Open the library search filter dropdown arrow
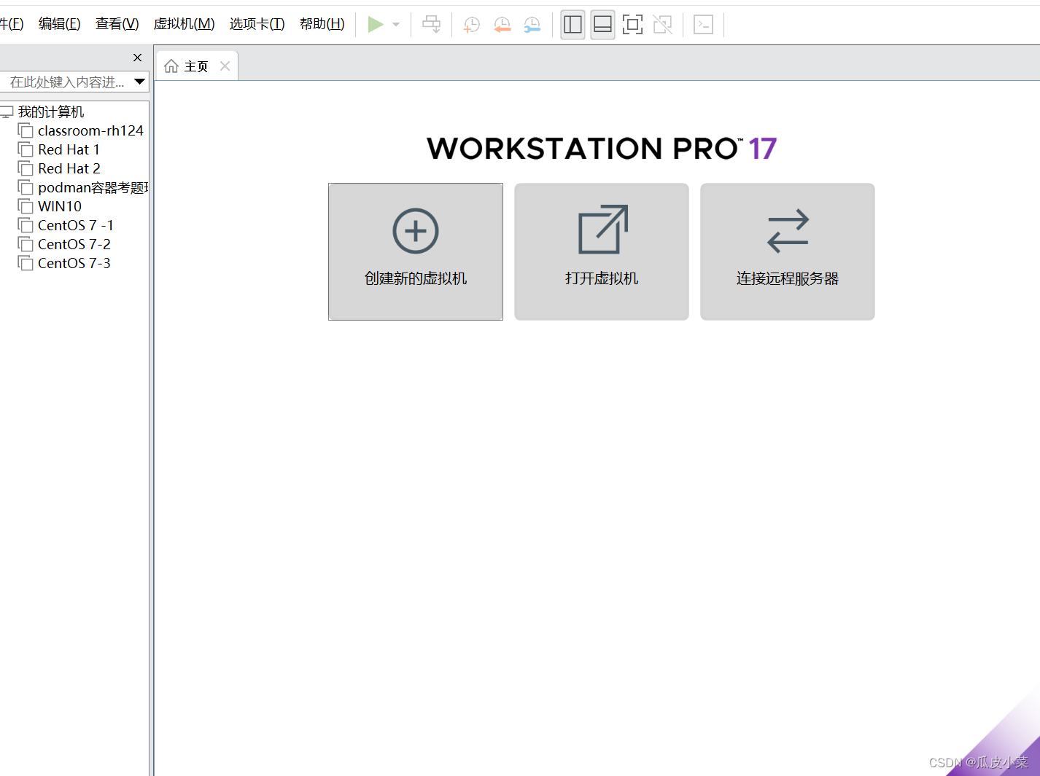 (x=139, y=82)
